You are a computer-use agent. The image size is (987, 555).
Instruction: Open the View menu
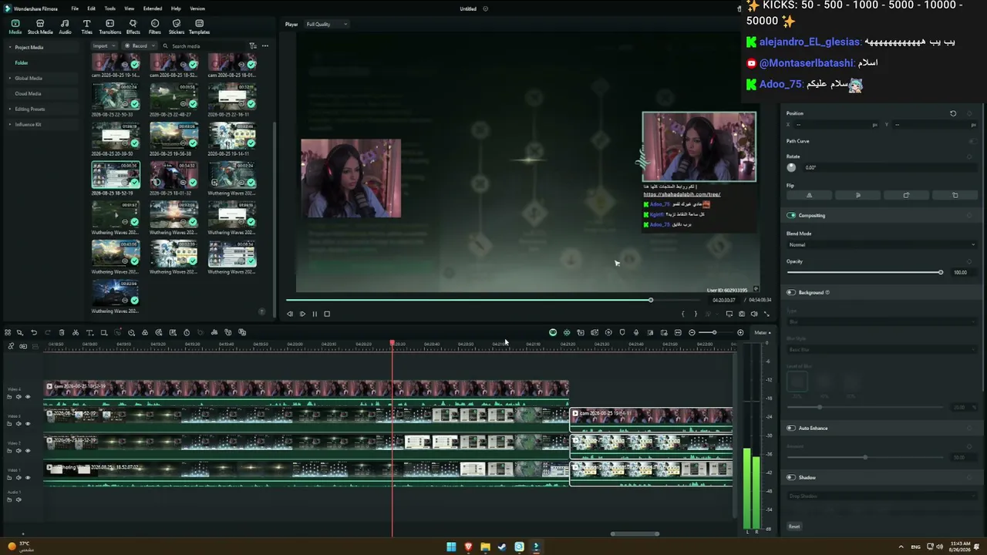(x=129, y=8)
